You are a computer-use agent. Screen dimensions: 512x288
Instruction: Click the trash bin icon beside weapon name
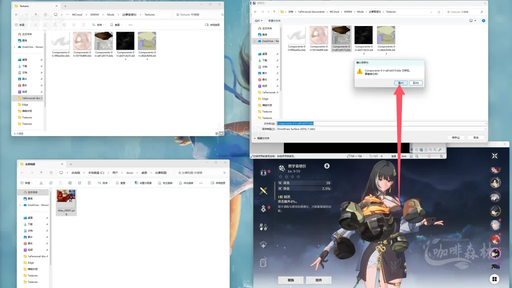tap(326, 165)
